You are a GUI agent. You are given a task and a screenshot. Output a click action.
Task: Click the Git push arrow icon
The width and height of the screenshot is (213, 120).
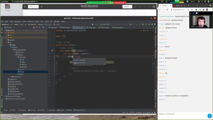[x=140, y=24]
